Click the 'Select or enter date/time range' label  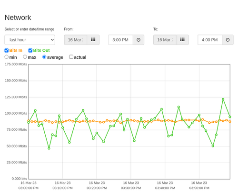click(x=30, y=29)
